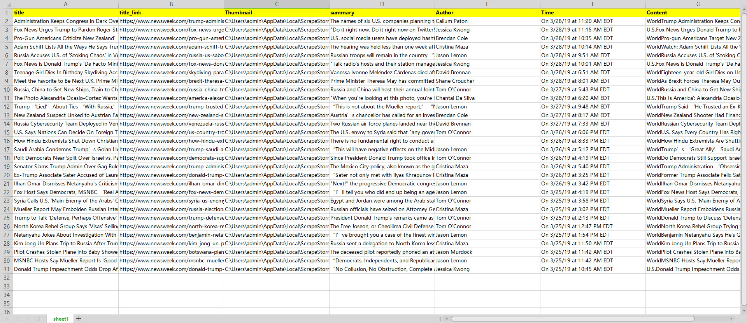Viewport: 747px width, 323px height.
Task: Select Thumbnail path cell in row 2
Action: point(277,21)
